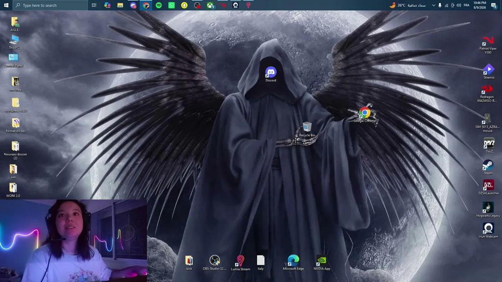
Task: Click the Meet Now camera tray icon
Action: pos(453,5)
